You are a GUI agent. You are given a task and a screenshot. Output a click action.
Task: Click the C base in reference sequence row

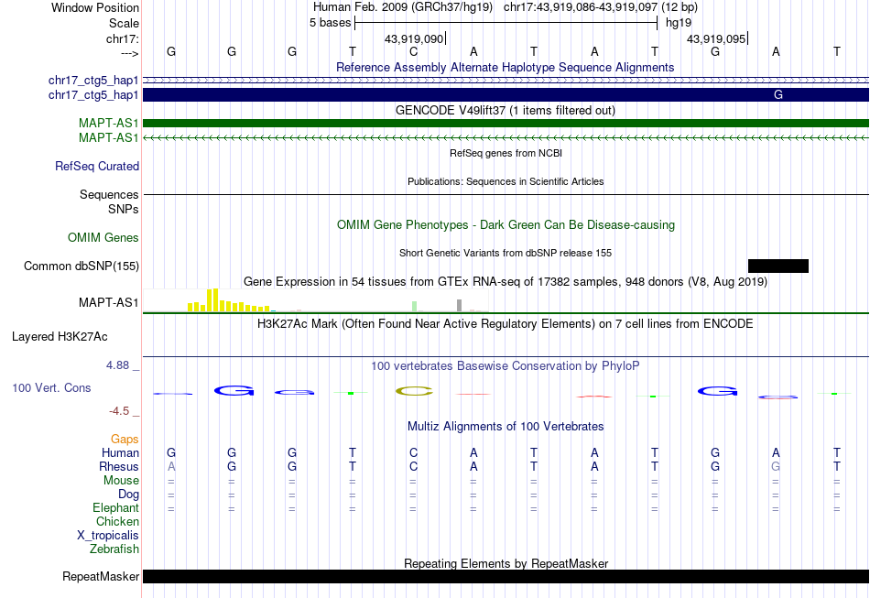click(413, 51)
